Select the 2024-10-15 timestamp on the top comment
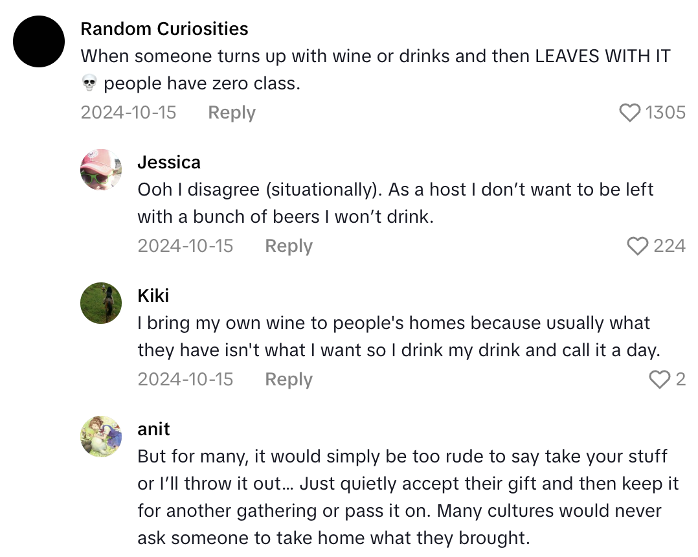Image resolution: width=698 pixels, height=557 pixels. click(x=128, y=113)
